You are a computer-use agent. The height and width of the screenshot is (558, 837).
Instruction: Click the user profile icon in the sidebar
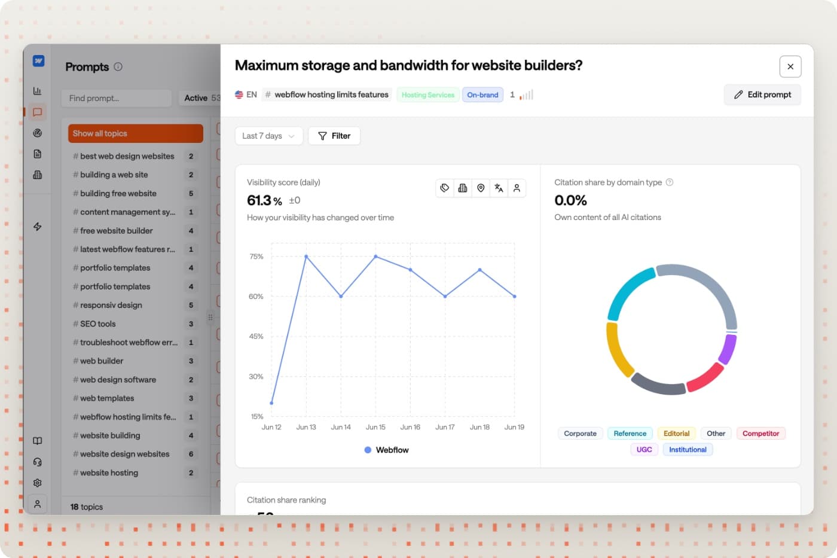click(x=37, y=504)
